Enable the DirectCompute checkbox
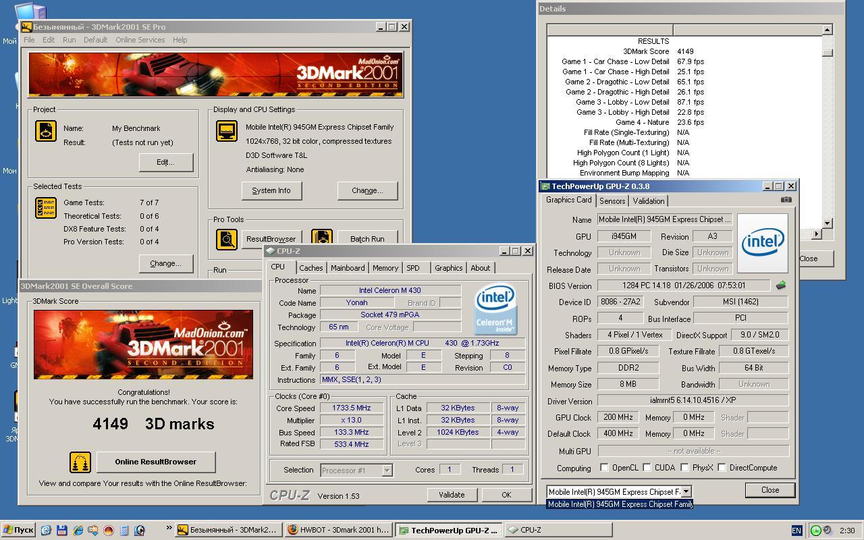The width and height of the screenshot is (864, 540). coord(722,467)
